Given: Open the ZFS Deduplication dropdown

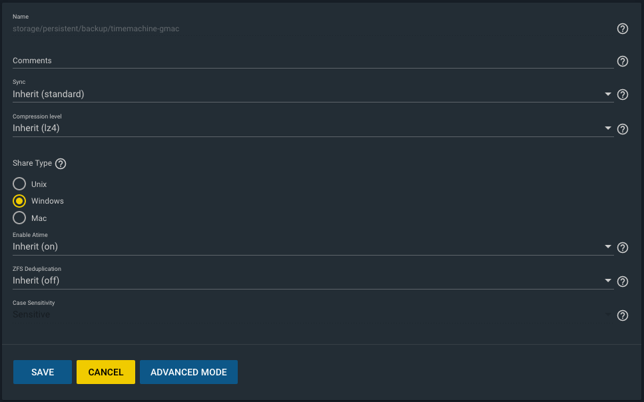Looking at the screenshot, I should (x=313, y=280).
